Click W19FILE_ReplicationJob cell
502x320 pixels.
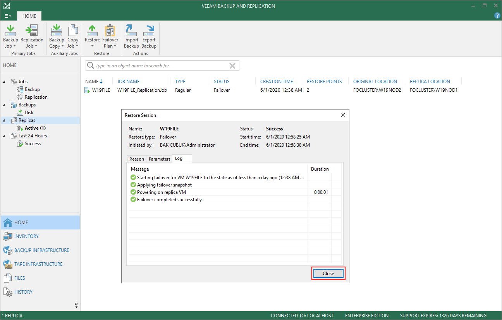pyautogui.click(x=142, y=90)
